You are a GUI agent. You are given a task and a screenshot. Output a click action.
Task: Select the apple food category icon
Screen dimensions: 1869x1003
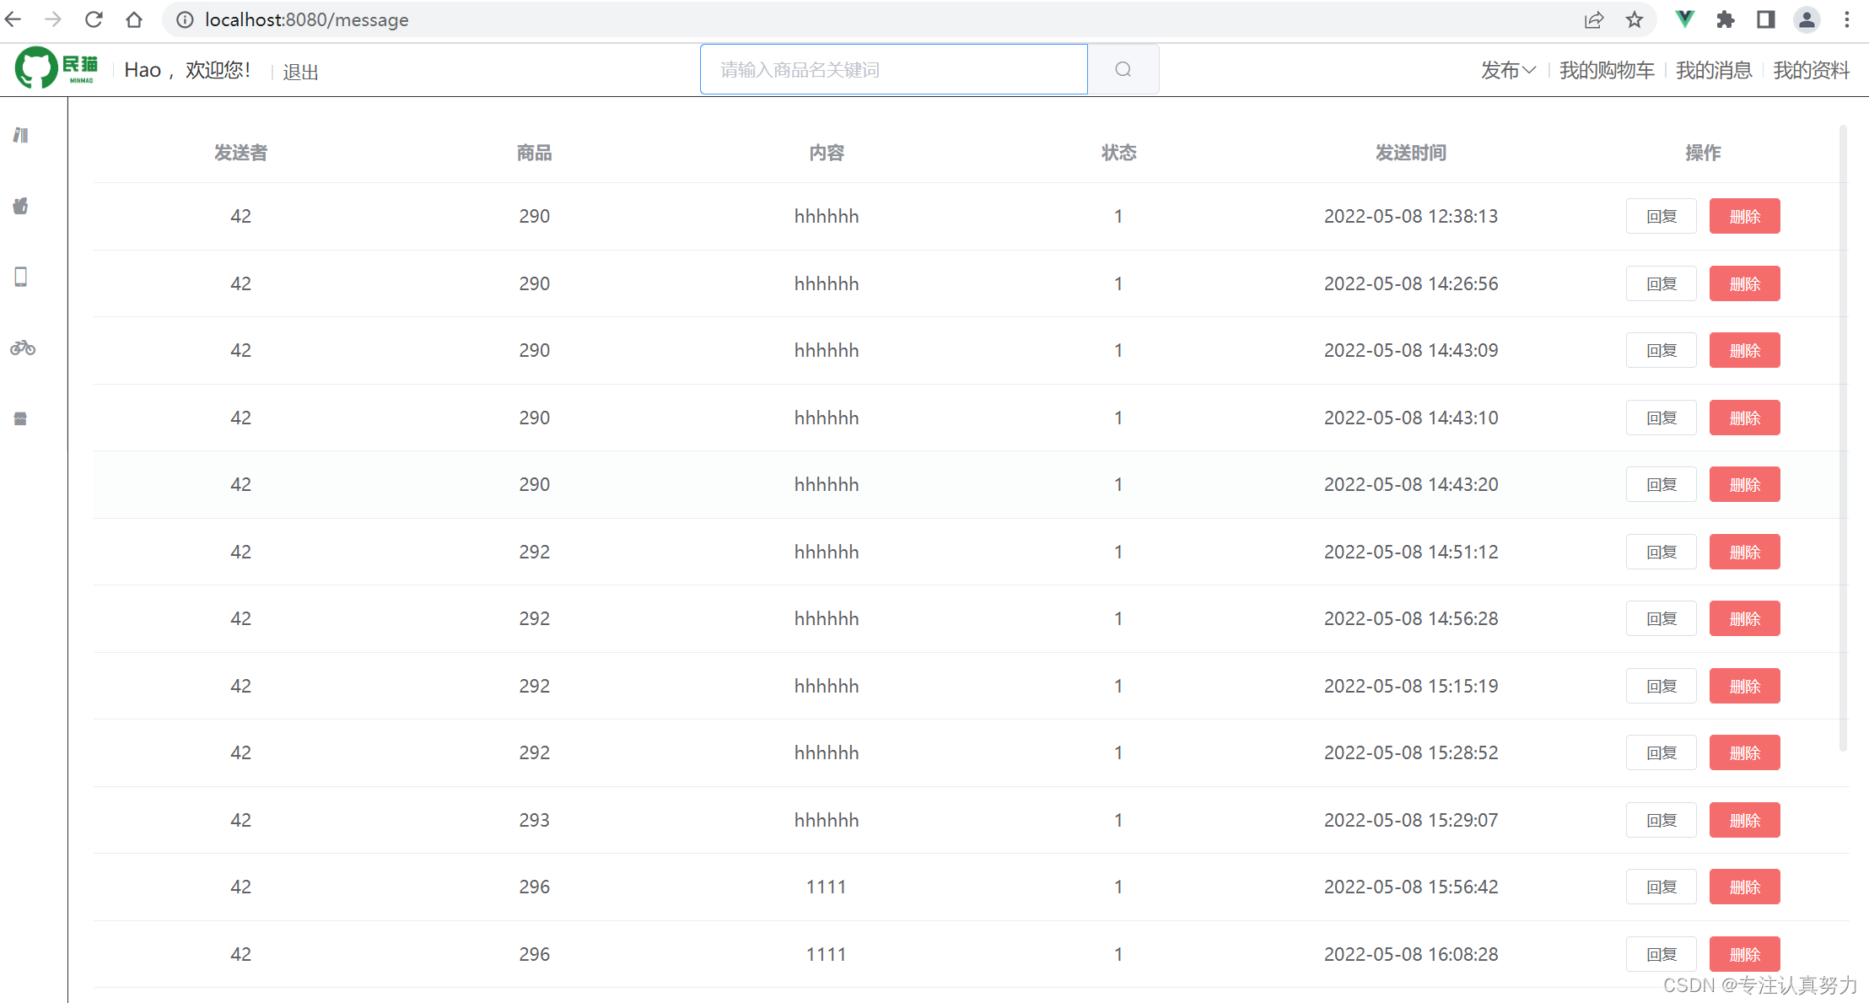tap(21, 206)
